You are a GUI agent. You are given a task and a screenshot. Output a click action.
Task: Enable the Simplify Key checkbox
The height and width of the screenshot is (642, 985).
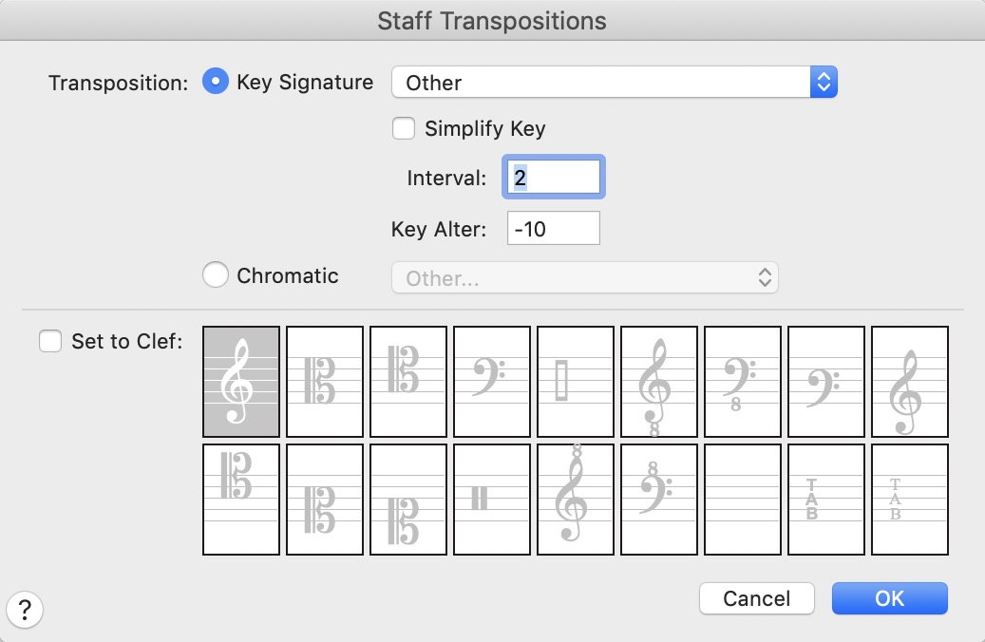[404, 128]
